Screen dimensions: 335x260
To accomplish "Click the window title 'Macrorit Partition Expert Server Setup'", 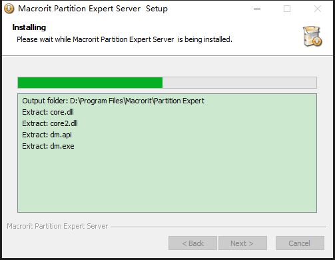I will (93, 9).
